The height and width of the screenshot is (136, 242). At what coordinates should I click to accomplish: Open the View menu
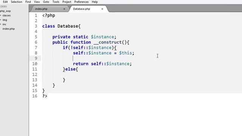(x=37, y=2)
